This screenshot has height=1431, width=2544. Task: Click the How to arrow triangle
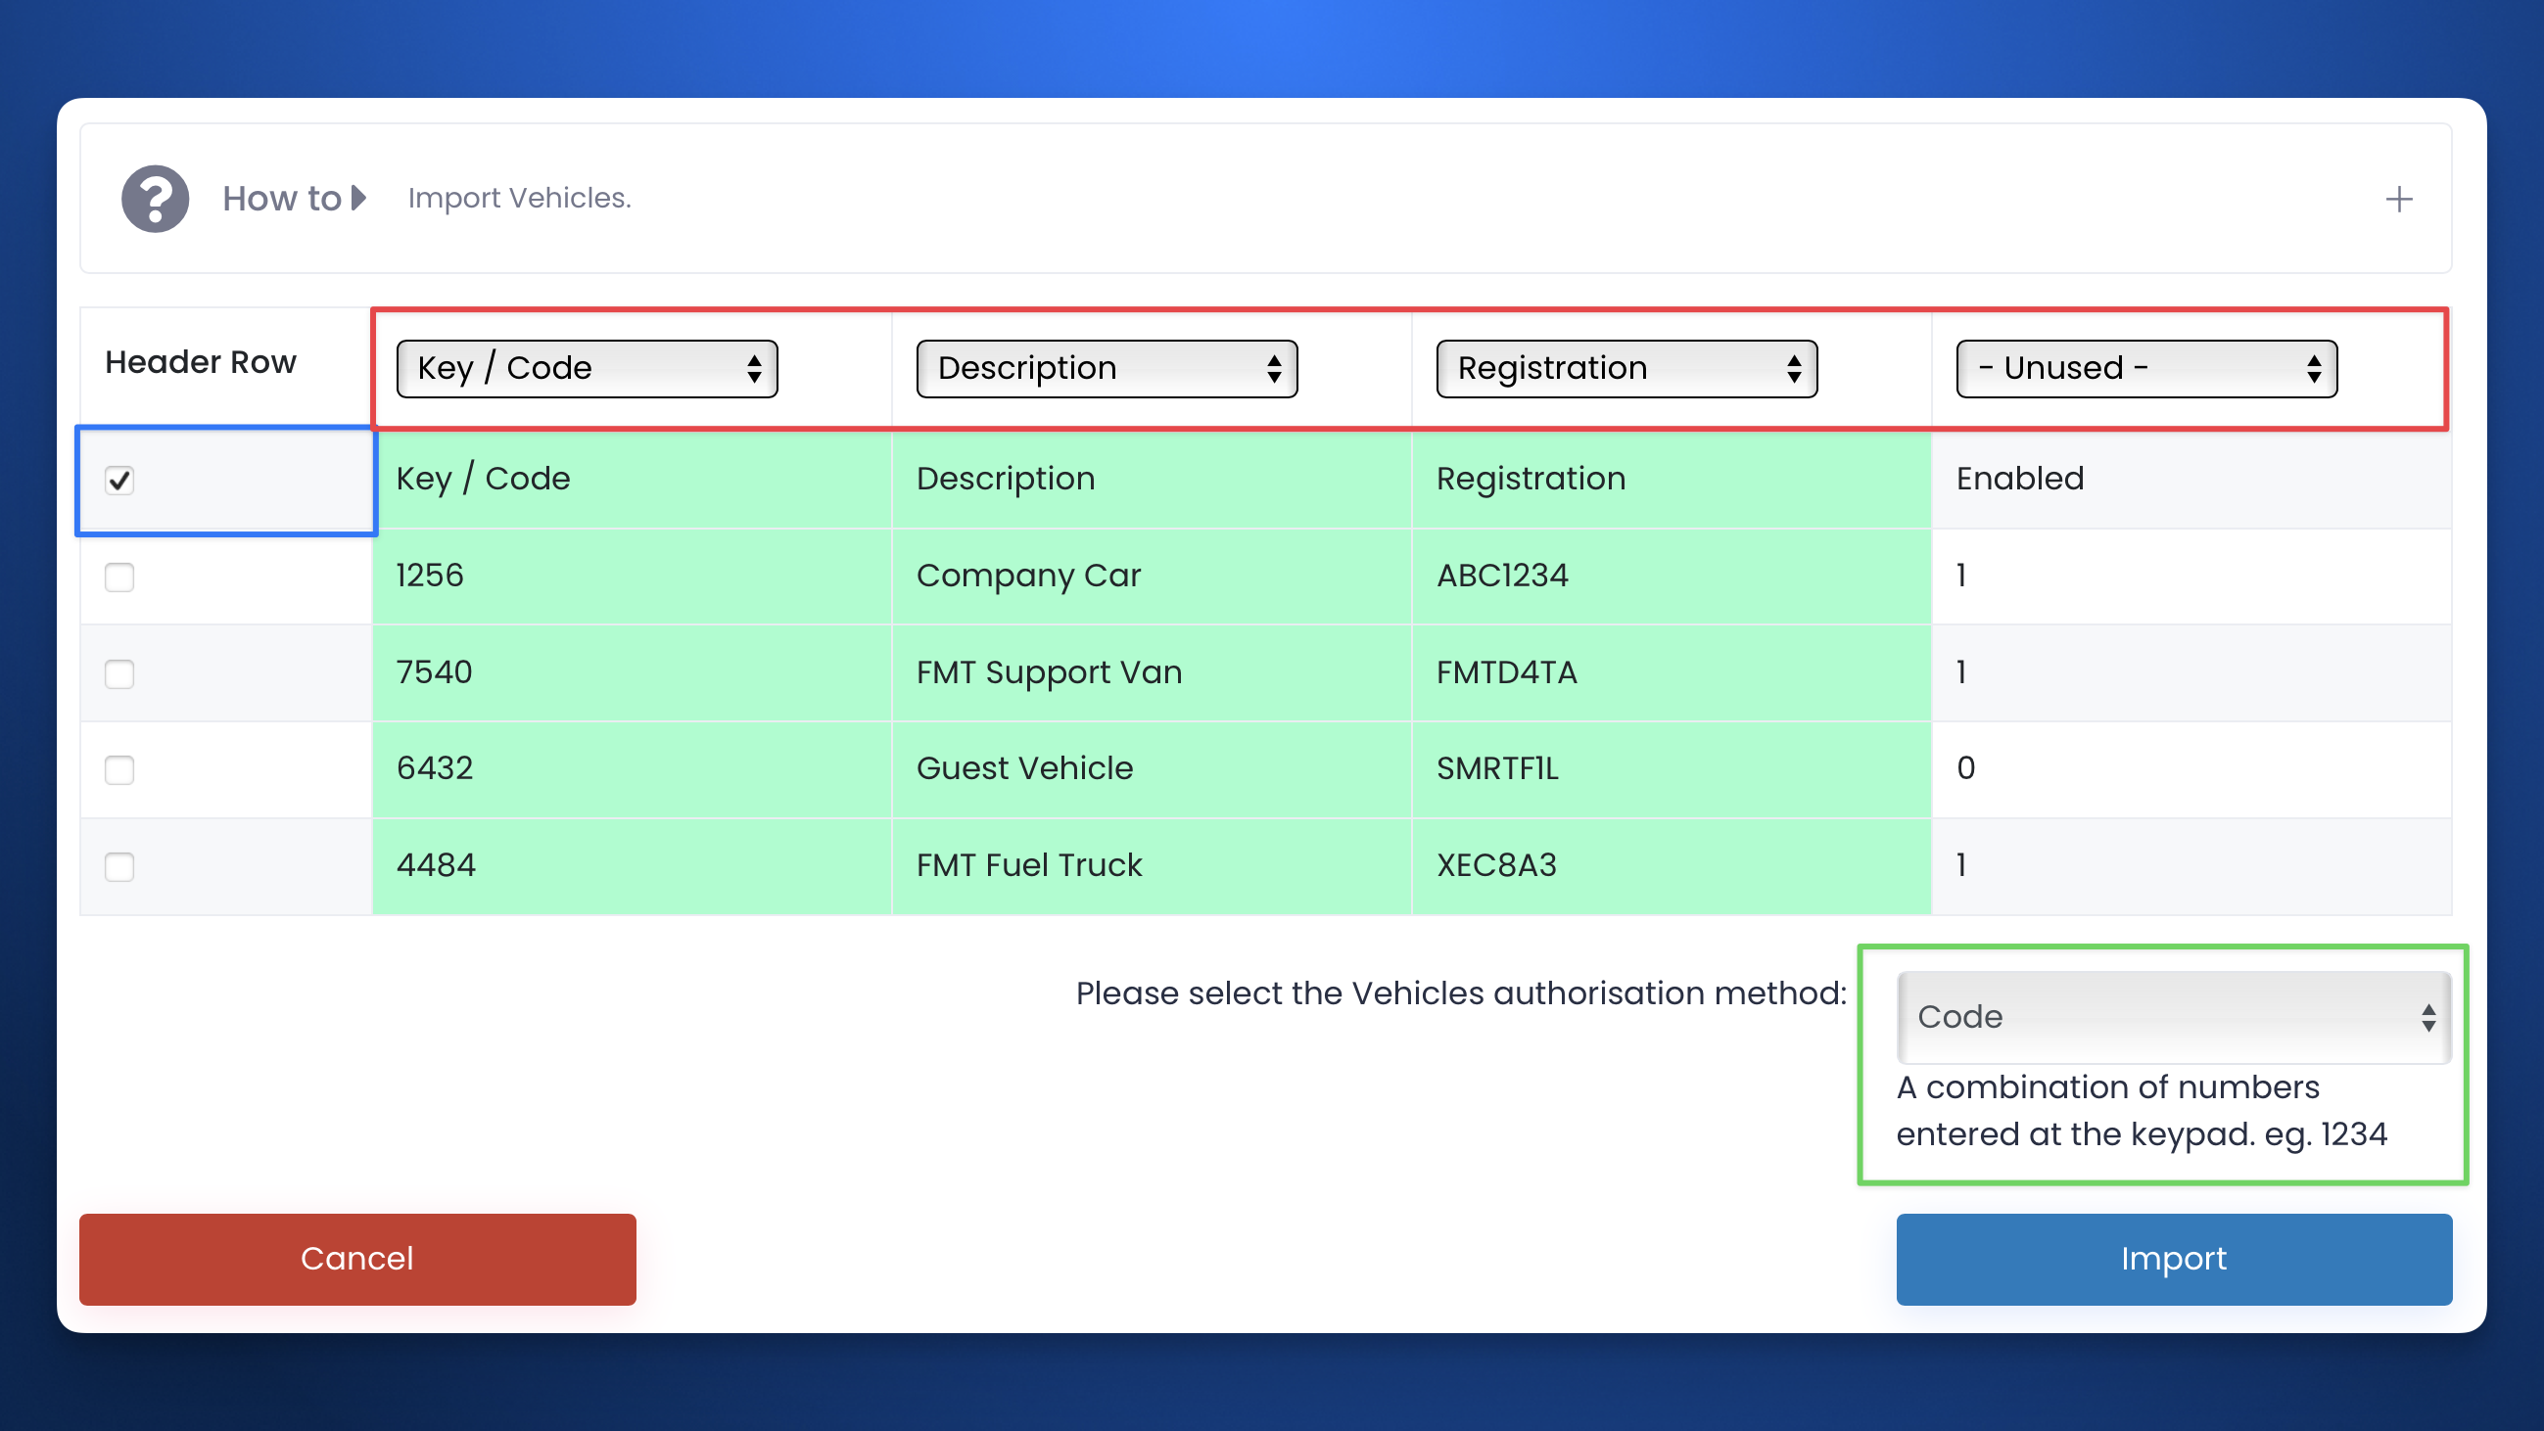(359, 198)
